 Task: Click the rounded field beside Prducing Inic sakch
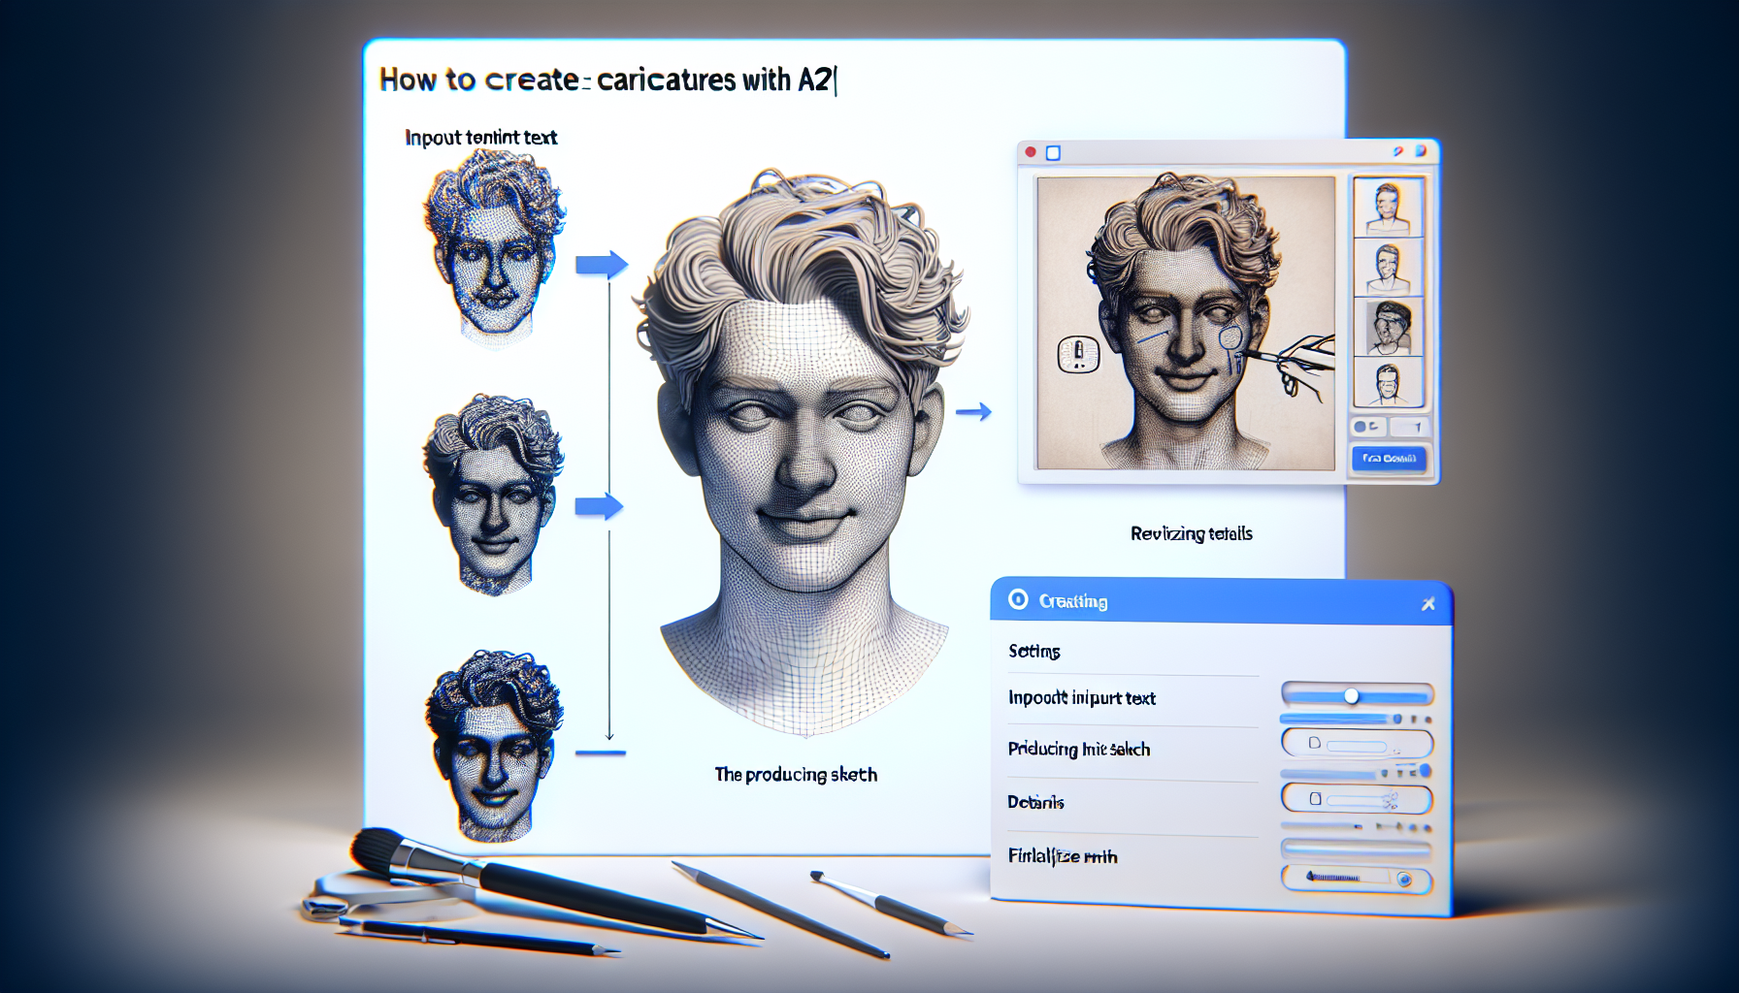coord(1357,744)
